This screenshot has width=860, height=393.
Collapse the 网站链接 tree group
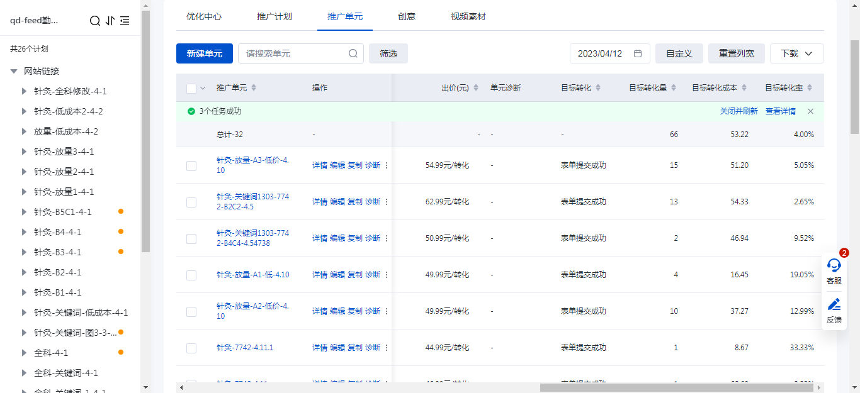point(14,71)
